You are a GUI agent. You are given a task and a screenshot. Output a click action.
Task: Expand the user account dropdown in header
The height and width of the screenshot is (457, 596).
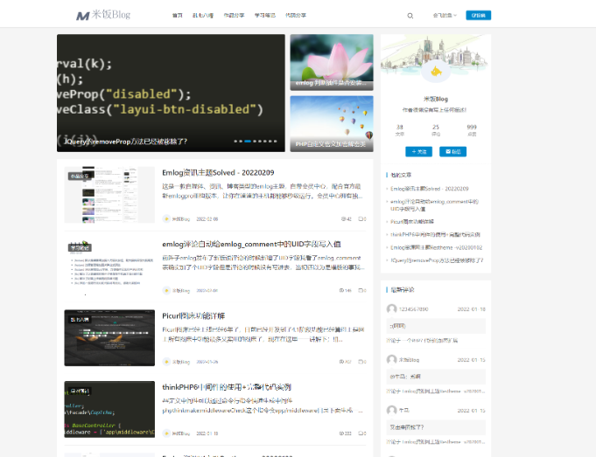tap(445, 16)
